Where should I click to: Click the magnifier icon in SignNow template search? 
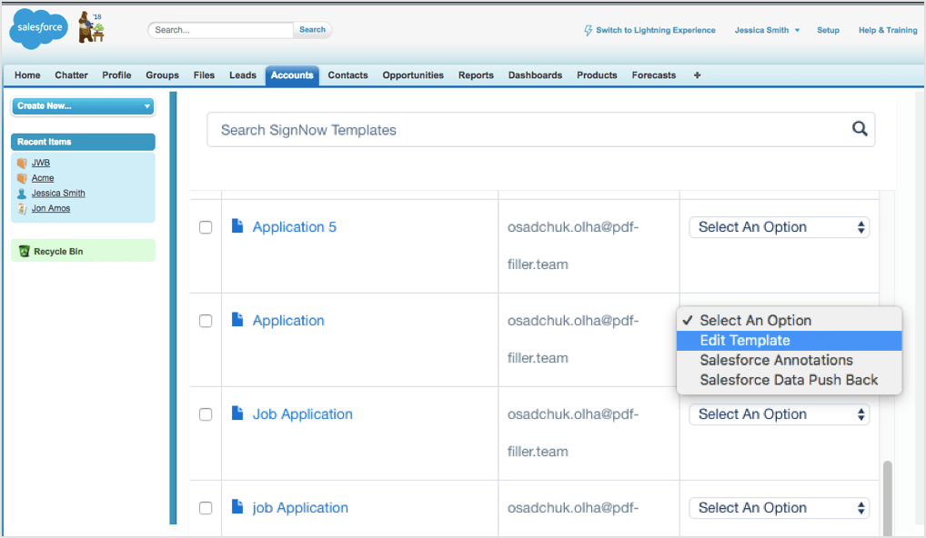[x=859, y=129]
